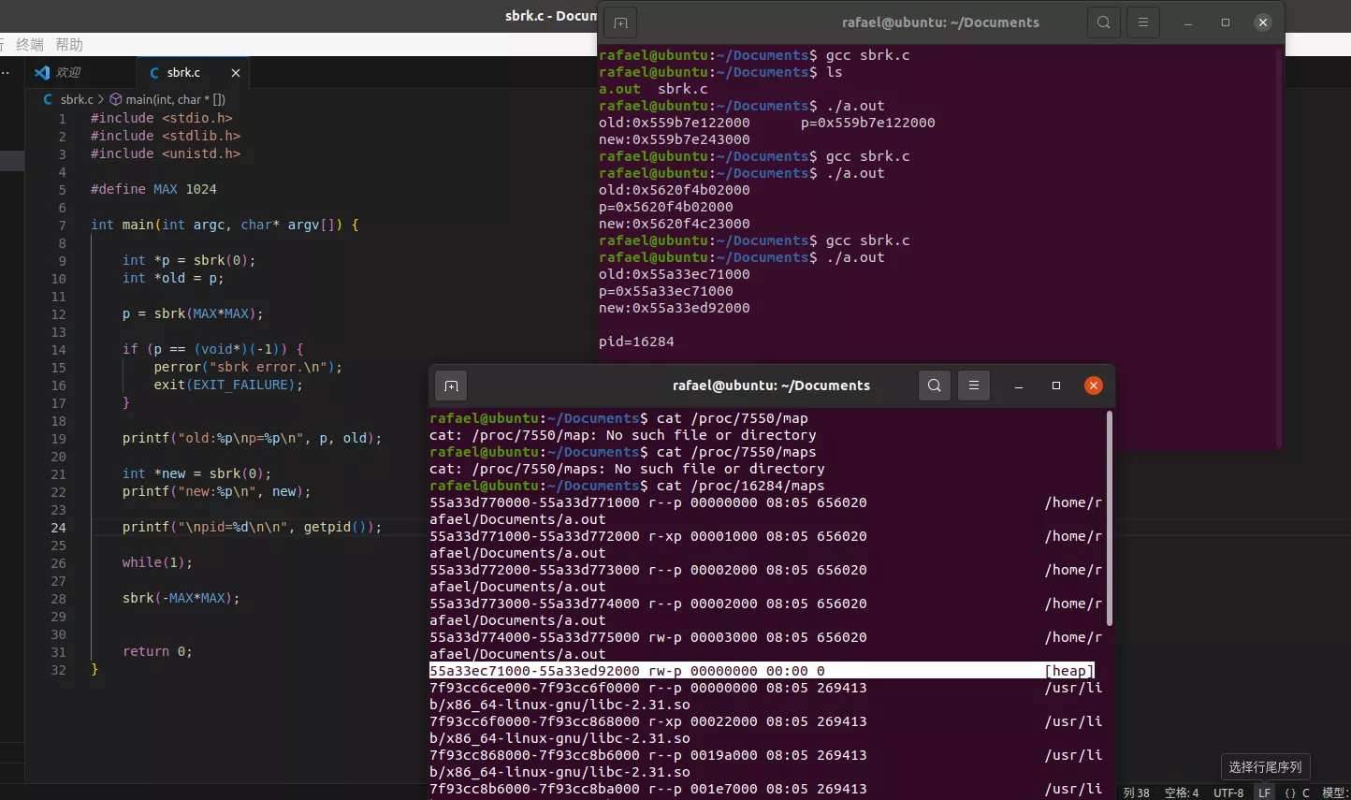
Task: Close the front terminal window
Action: pyautogui.click(x=1094, y=385)
